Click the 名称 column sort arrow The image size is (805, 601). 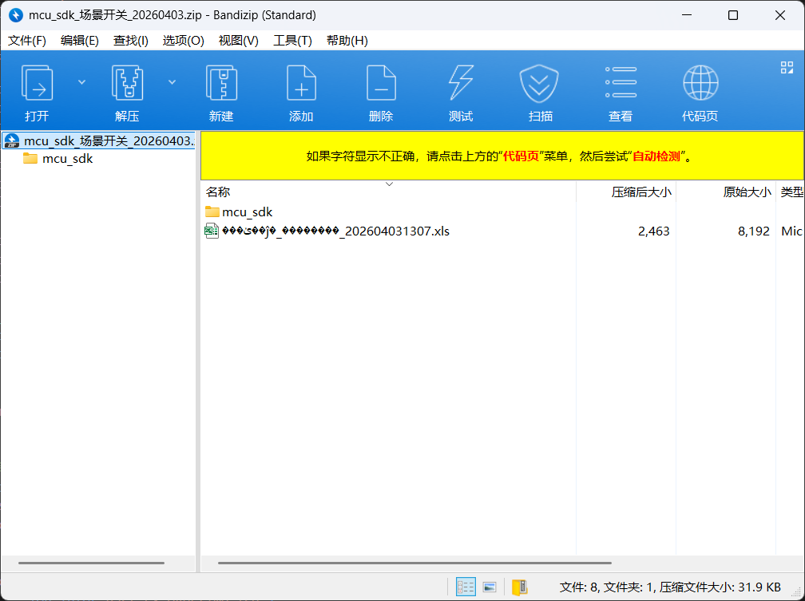coord(389,184)
